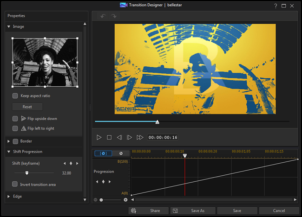Click the Reset button
Screen dimensions: 302x217
(x=27, y=107)
